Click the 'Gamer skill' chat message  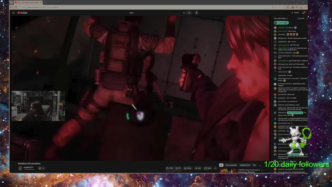[290, 95]
